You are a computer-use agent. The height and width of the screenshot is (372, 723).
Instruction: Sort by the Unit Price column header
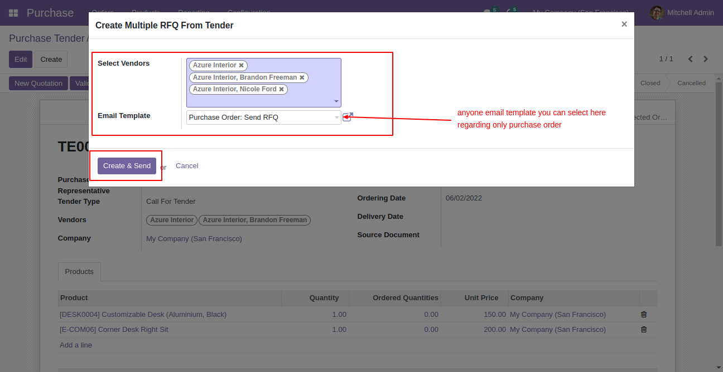(474, 298)
